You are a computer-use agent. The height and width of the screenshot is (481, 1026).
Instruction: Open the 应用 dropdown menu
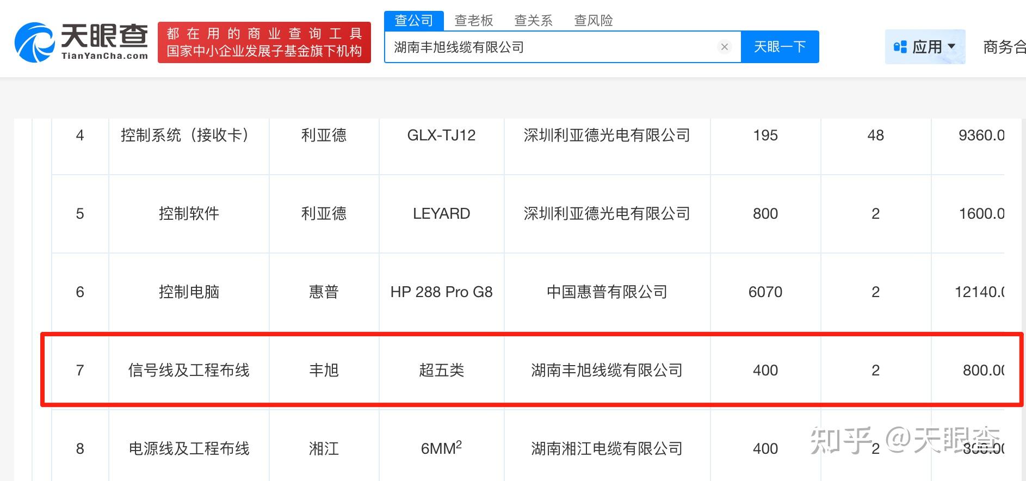(x=925, y=47)
